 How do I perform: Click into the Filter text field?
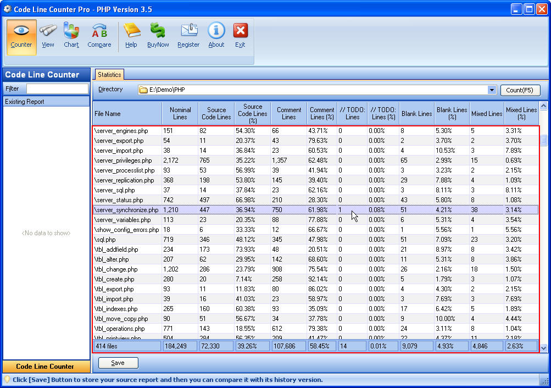pyautogui.click(x=58, y=88)
